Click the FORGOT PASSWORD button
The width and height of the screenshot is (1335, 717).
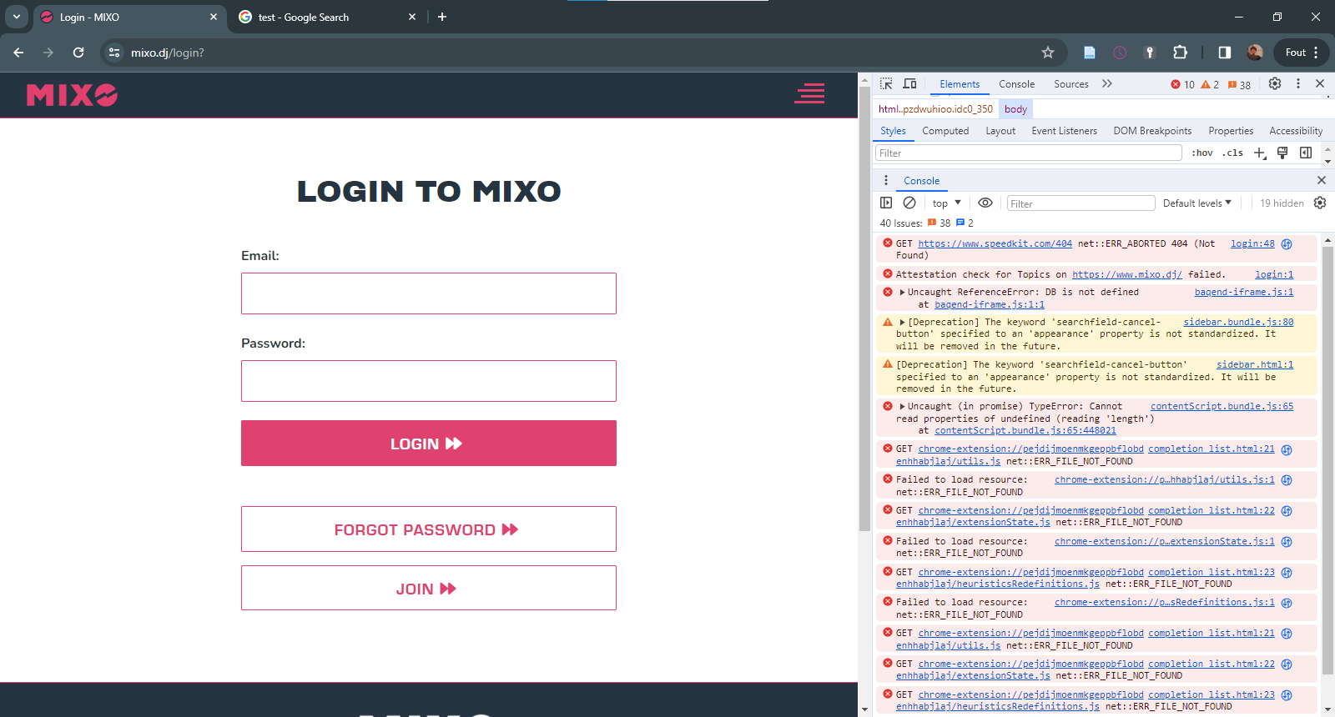pos(429,529)
